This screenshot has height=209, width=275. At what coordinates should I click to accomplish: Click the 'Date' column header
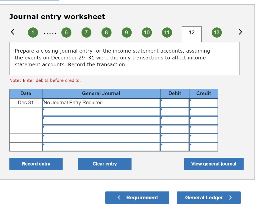pos(26,93)
